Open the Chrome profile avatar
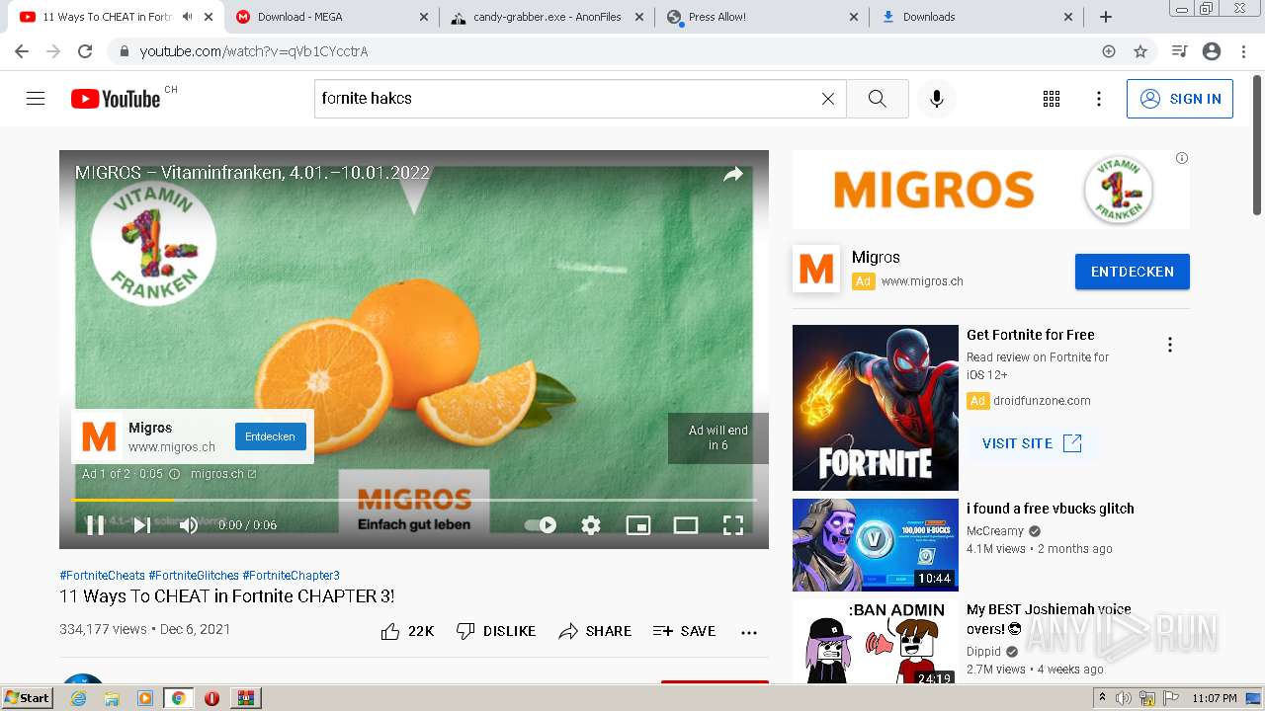Screen dimensions: 1265x711 pos(1212,51)
